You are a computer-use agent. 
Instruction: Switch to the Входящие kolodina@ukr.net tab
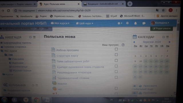[103, 4]
